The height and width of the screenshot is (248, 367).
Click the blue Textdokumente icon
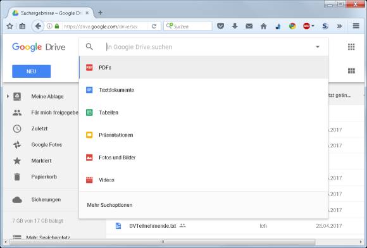coord(89,90)
